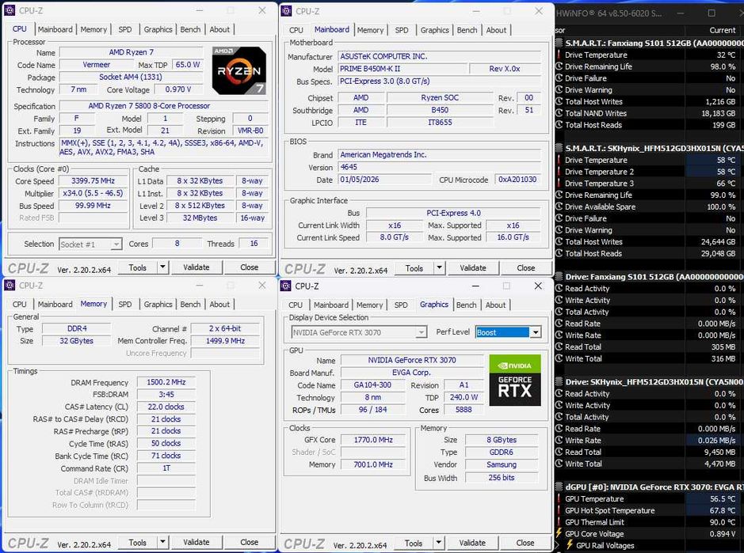Click Validate in the CPU (Processor) window
Screen dimensions: 744x553
click(x=196, y=267)
